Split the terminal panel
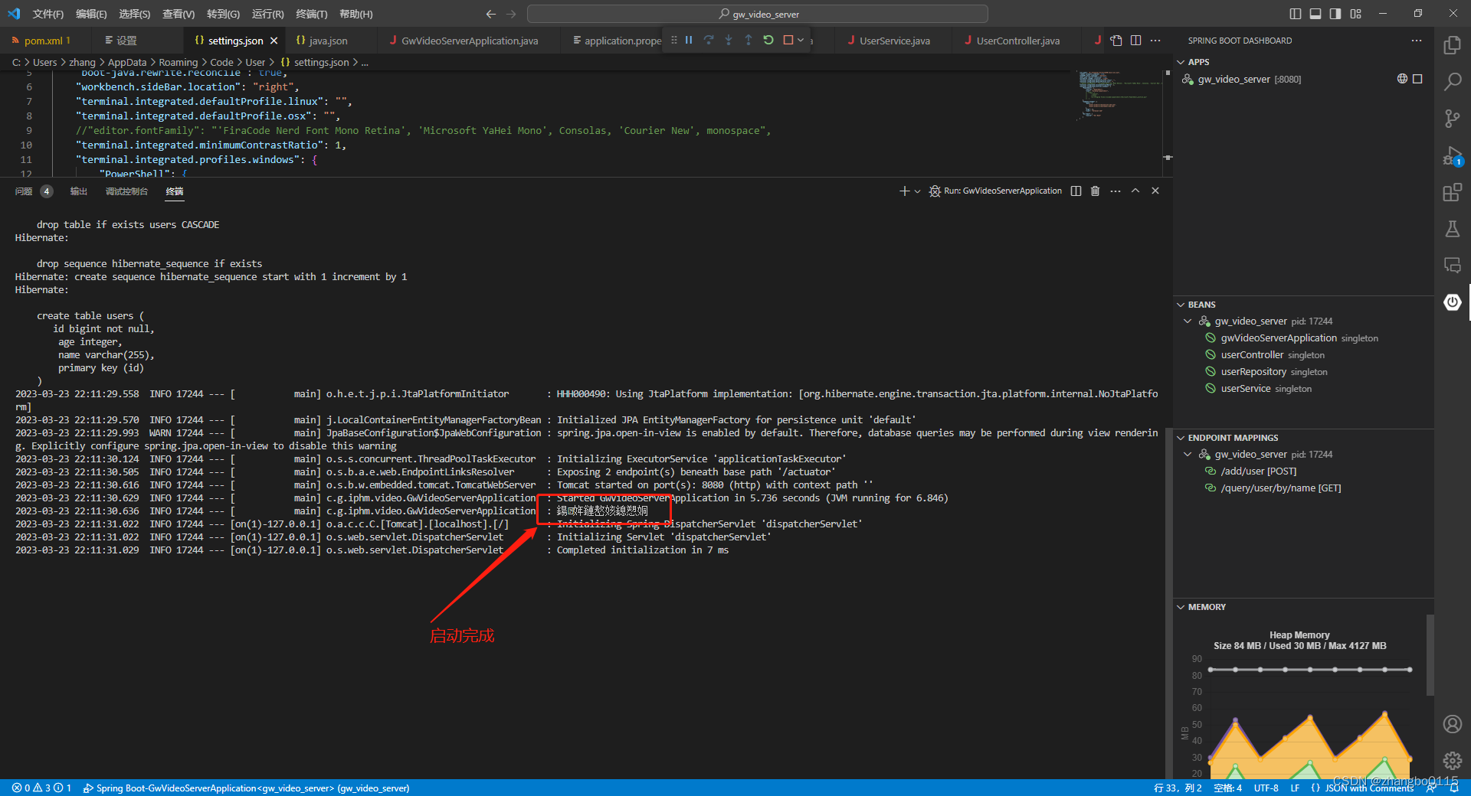The height and width of the screenshot is (796, 1471). click(1076, 191)
